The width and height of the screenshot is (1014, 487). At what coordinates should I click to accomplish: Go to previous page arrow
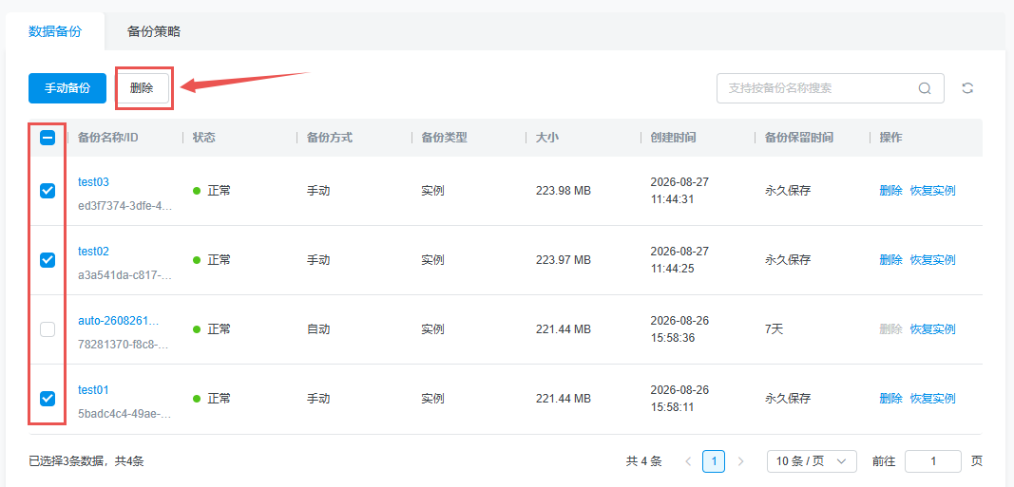click(x=688, y=461)
